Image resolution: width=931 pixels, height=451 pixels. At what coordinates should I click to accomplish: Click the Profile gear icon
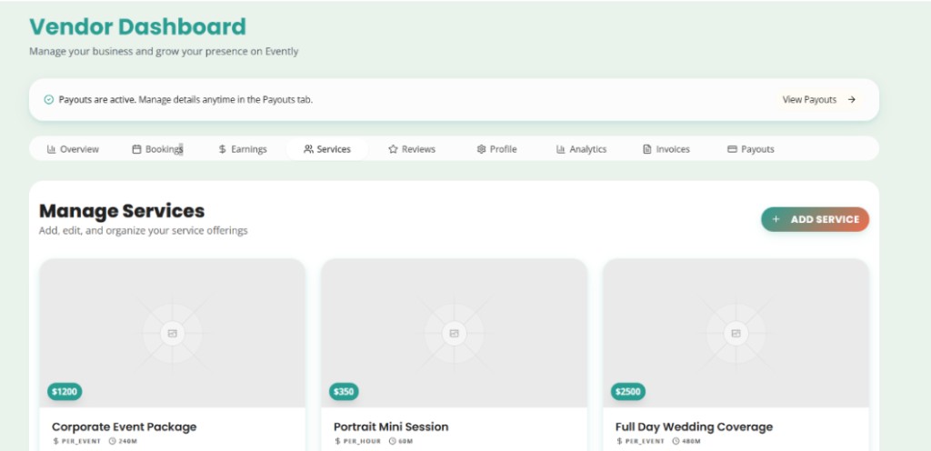[481, 149]
